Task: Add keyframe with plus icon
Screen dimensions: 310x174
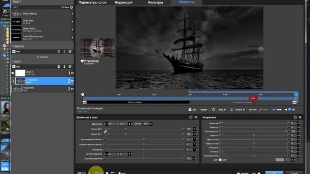Action: pyautogui.click(x=190, y=110)
